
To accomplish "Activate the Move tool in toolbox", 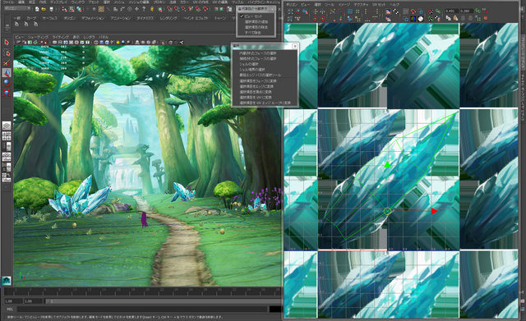I will pyautogui.click(x=7, y=73).
